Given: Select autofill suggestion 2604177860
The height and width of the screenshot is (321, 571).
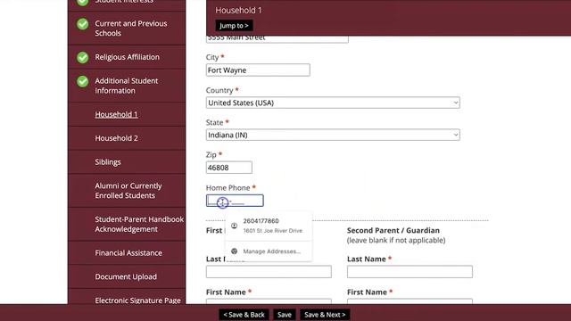Looking at the screenshot, I should [269, 226].
